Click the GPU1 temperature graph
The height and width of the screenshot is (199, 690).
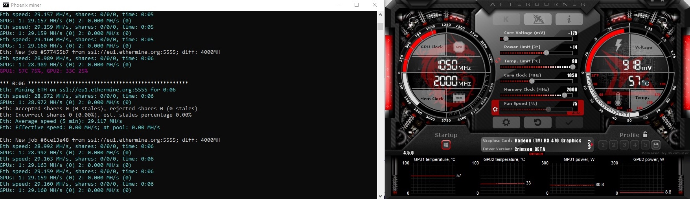[x=432, y=178]
